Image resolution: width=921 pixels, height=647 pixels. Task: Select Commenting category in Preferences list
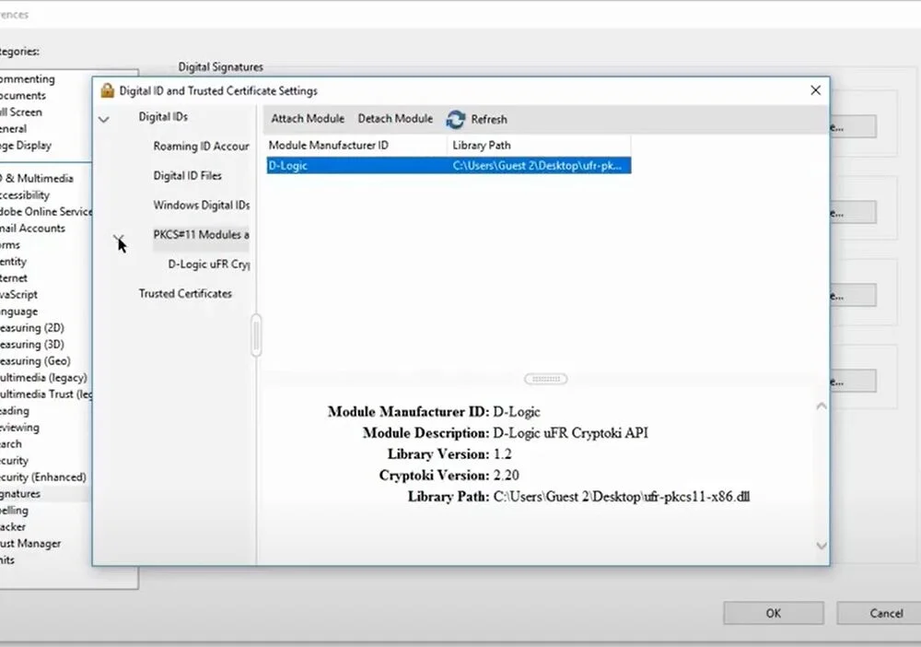click(27, 78)
